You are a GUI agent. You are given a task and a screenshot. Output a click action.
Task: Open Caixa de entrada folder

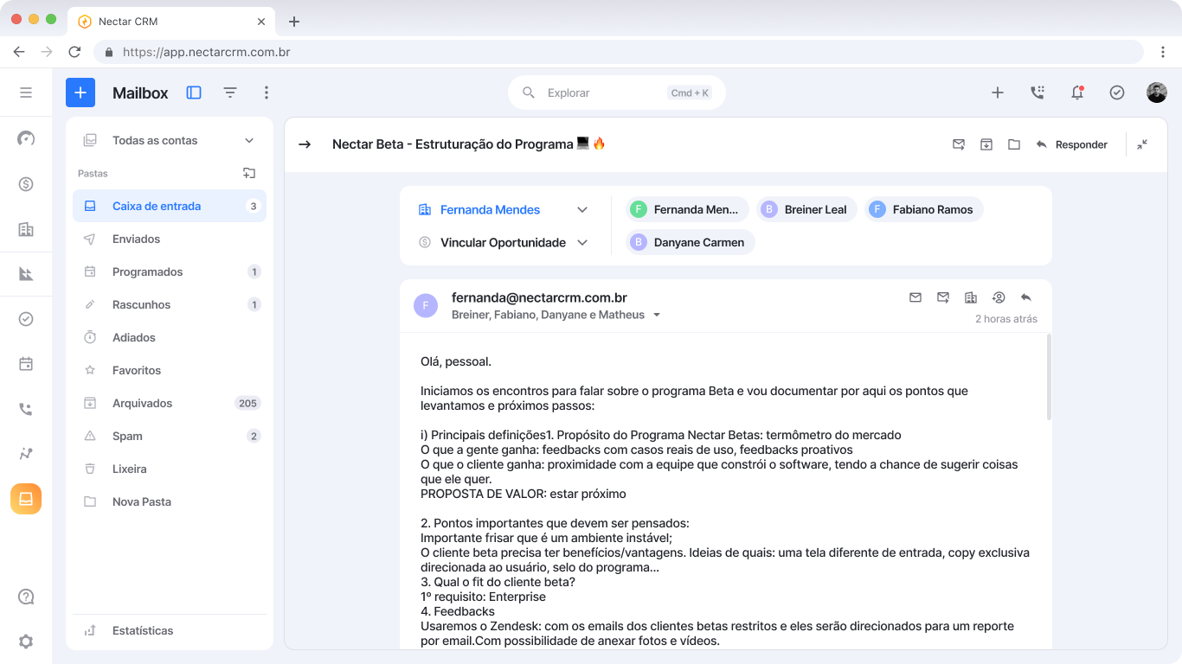point(170,206)
